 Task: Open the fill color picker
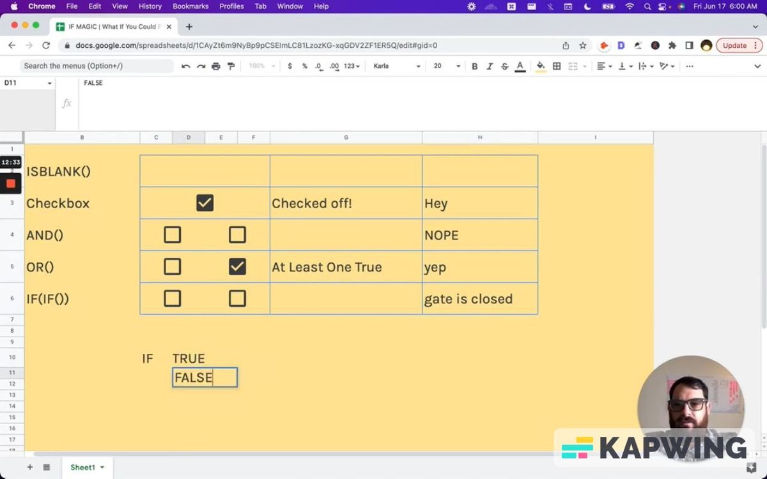tap(541, 66)
